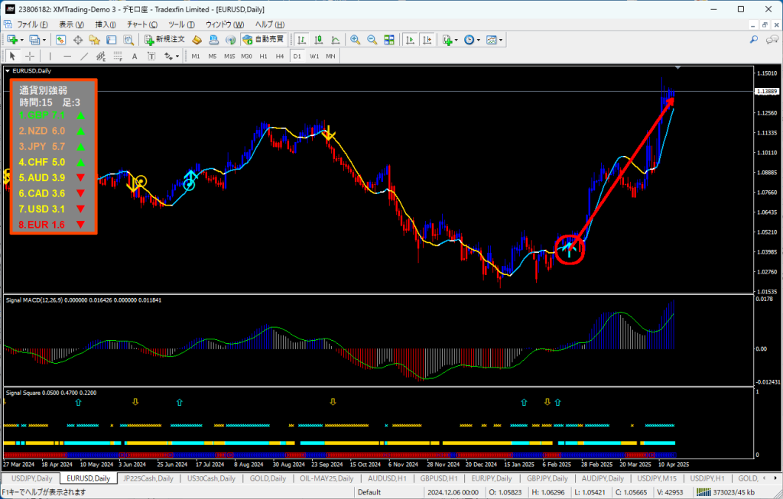The height and width of the screenshot is (499, 783).
Task: Toggle the Terminal window icon
Action: 112,40
